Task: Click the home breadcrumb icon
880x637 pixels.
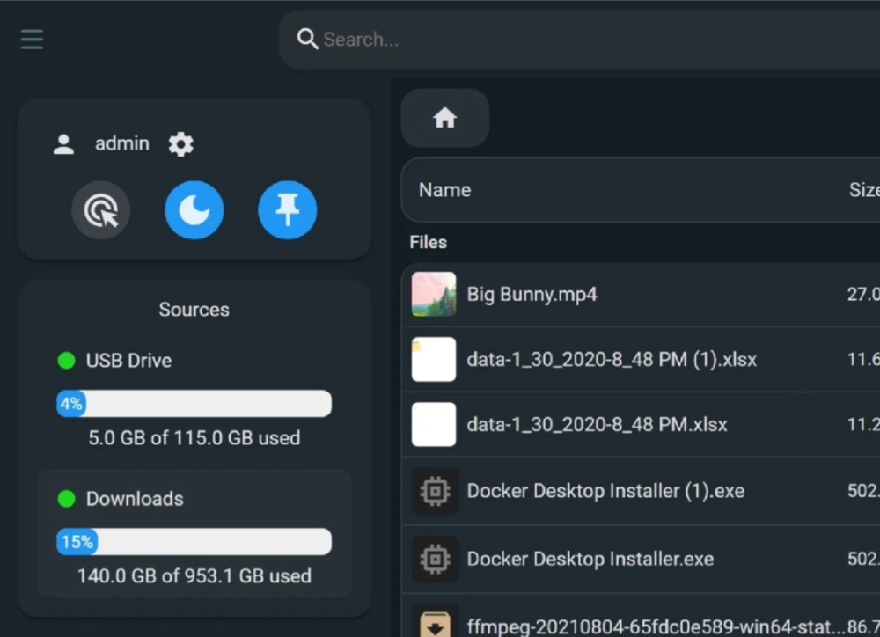Action: pos(444,118)
